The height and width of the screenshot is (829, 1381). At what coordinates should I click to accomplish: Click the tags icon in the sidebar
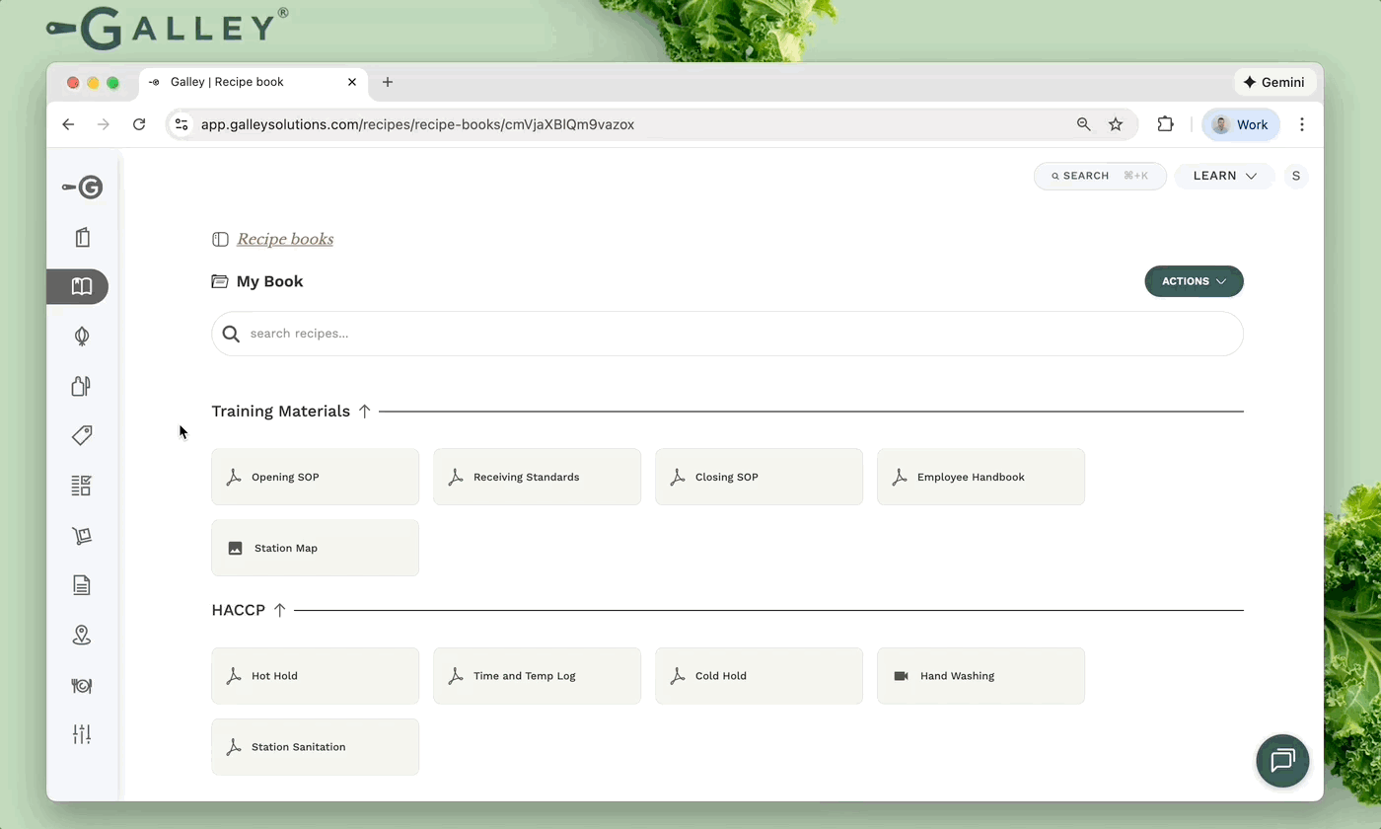pos(82,435)
